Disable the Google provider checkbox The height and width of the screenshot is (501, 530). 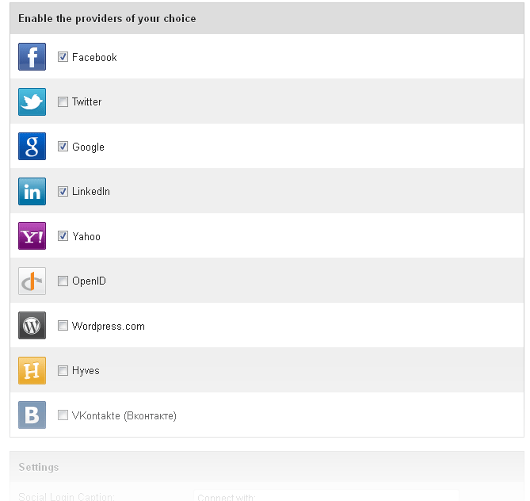(63, 147)
